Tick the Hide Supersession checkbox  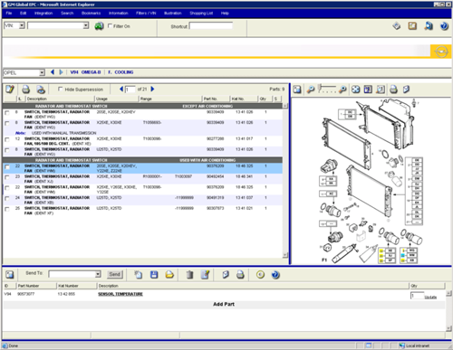click(x=61, y=89)
